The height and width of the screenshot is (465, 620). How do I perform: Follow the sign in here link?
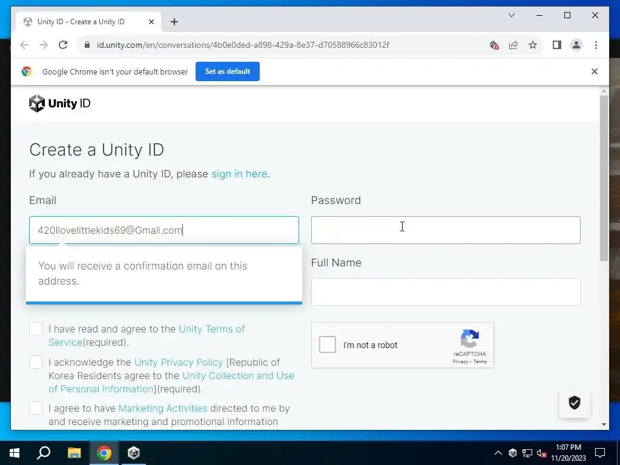click(x=239, y=174)
